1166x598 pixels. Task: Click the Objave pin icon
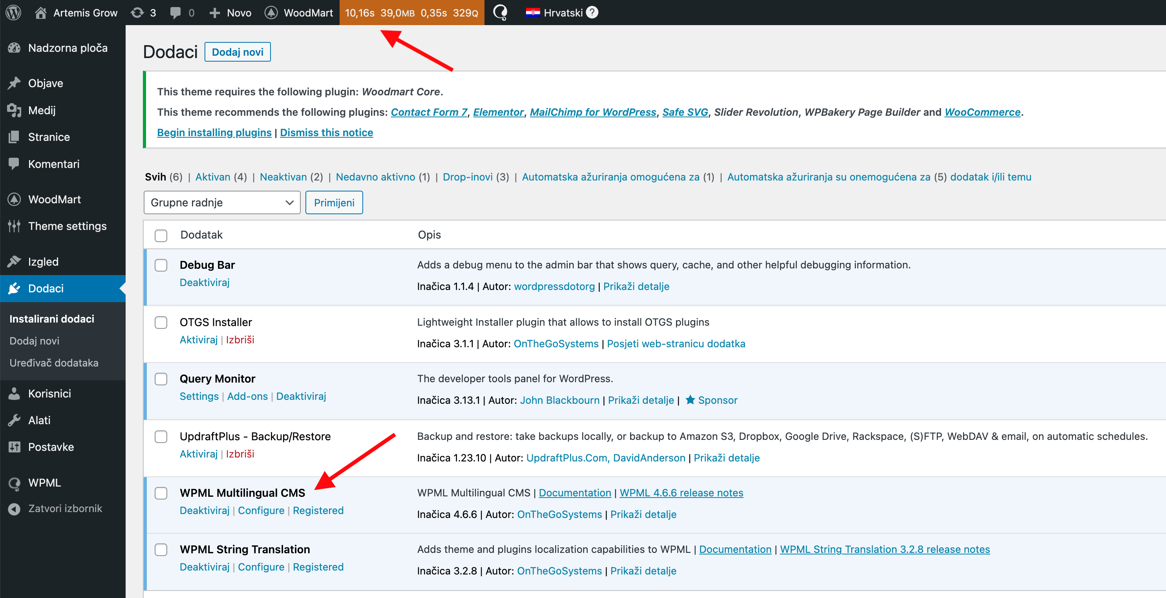click(15, 83)
